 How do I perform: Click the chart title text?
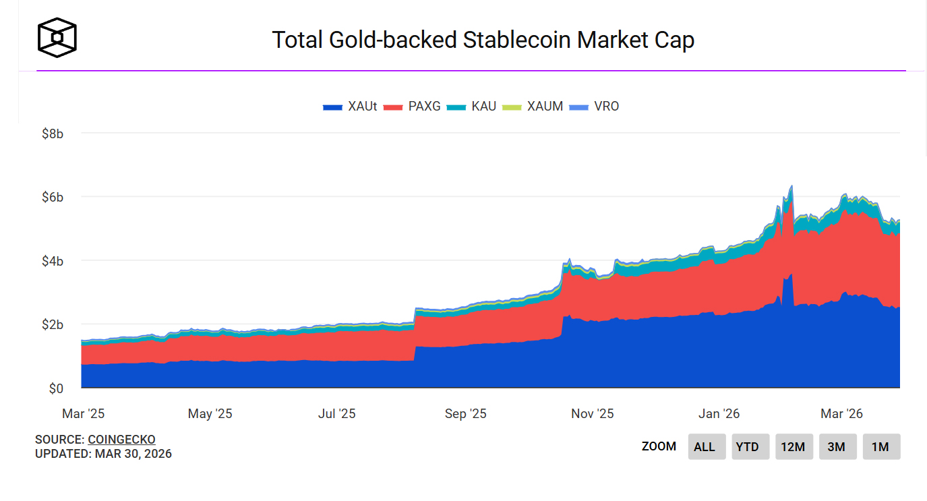point(483,40)
